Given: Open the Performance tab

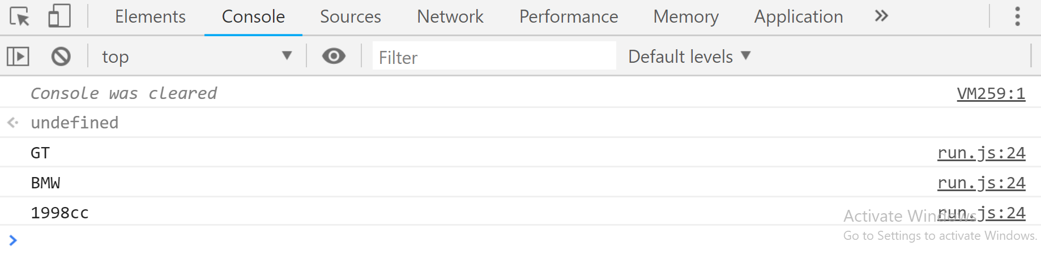Looking at the screenshot, I should [569, 17].
